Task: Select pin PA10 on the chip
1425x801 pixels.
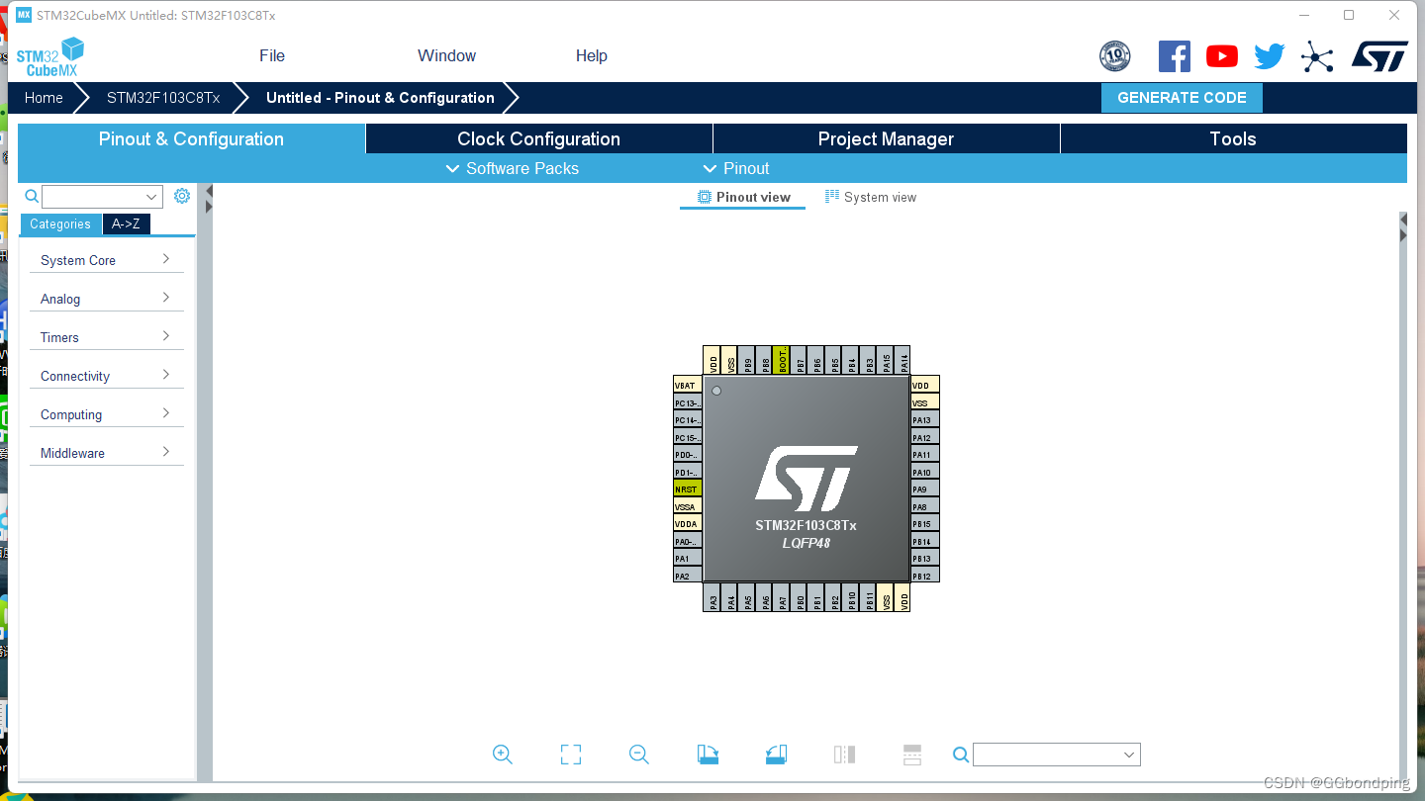Action: 924,472
